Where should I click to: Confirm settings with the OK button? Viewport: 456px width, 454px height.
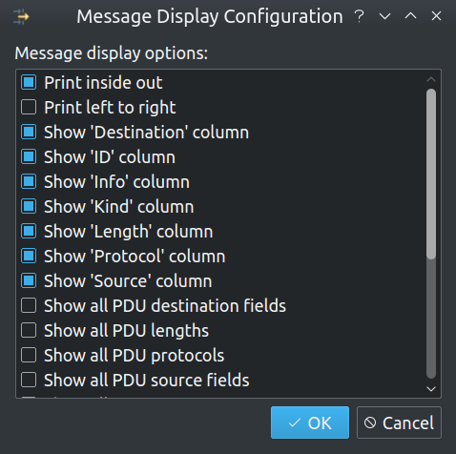[x=310, y=423]
